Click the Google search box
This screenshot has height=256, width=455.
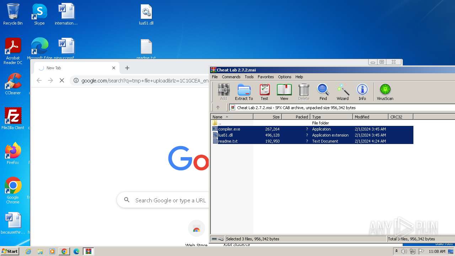click(x=163, y=200)
